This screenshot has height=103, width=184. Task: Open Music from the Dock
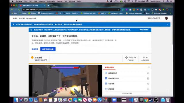tap(90, 100)
